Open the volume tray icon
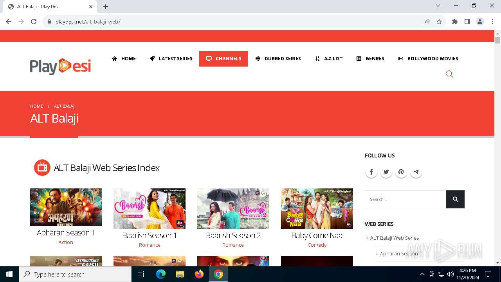Screen dimensions: 501x282 point(450,274)
